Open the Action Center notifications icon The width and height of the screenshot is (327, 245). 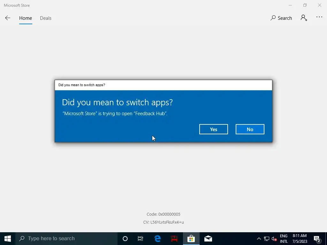tap(317, 239)
